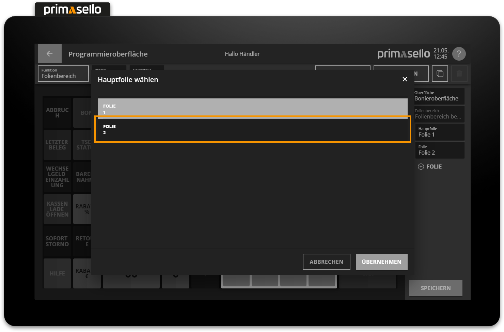Click the Hilfe key tile
The image size is (504, 332).
57,273
